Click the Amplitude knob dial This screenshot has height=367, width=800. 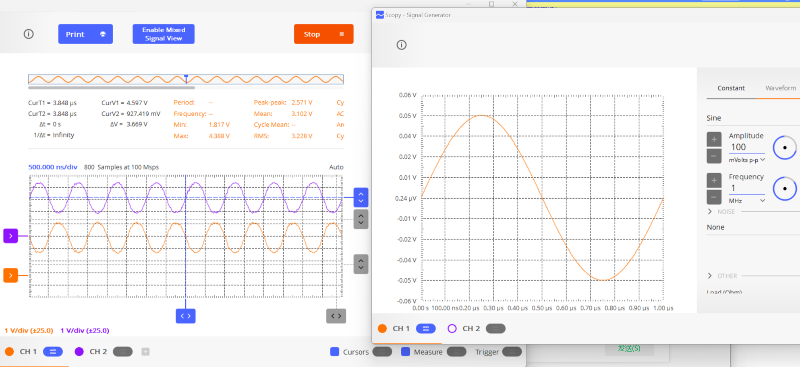click(x=785, y=148)
